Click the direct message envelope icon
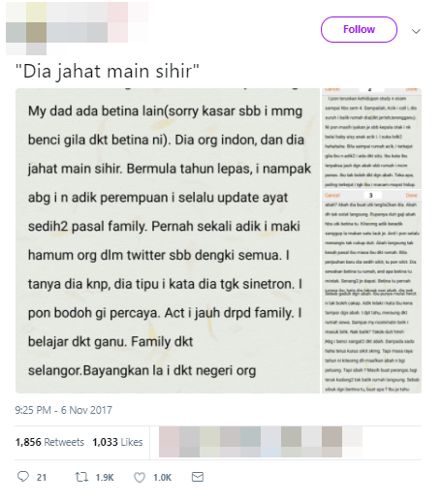This screenshot has width=442, height=503. (198, 477)
